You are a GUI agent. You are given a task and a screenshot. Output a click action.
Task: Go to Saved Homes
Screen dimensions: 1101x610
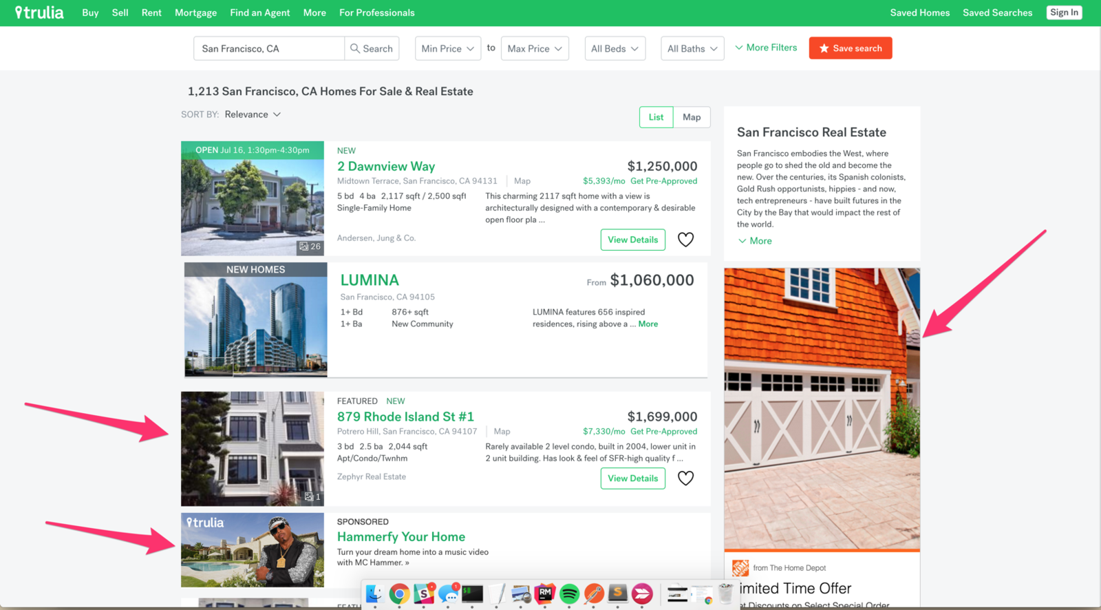click(x=920, y=12)
